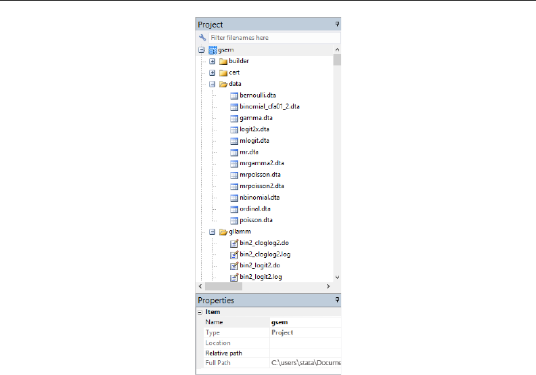Click the bin2_logit2.do file icon

[234, 265]
